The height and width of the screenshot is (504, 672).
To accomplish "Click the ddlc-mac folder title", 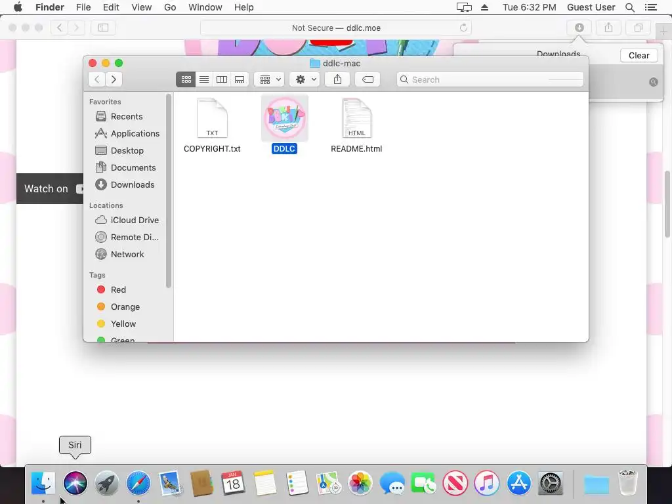I will click(335, 64).
